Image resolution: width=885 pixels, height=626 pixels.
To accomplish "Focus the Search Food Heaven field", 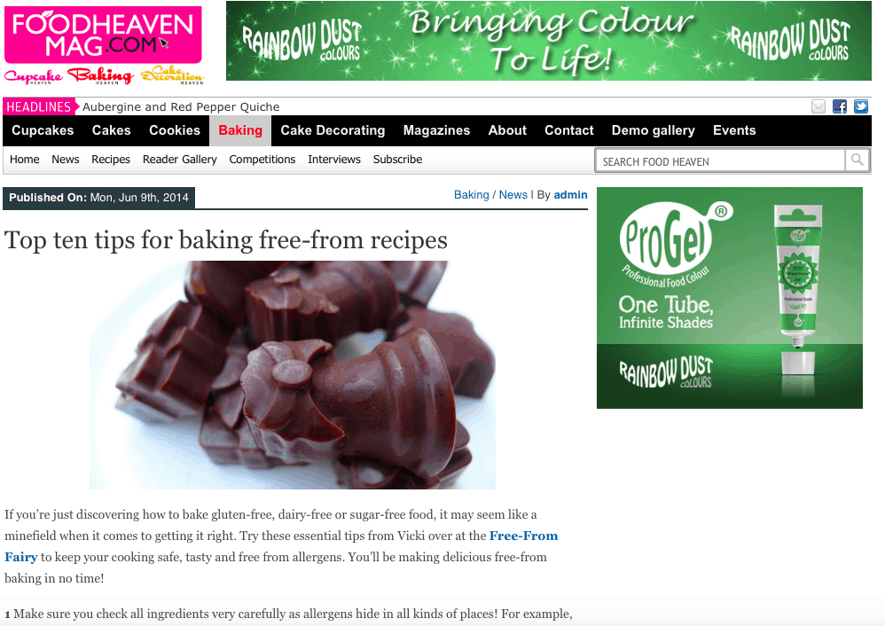I will pos(720,160).
